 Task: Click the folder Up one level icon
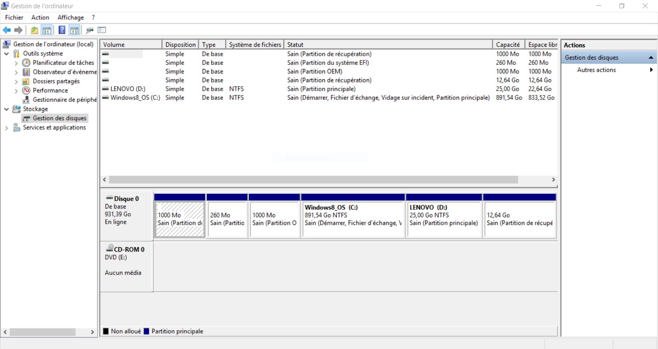tap(34, 30)
